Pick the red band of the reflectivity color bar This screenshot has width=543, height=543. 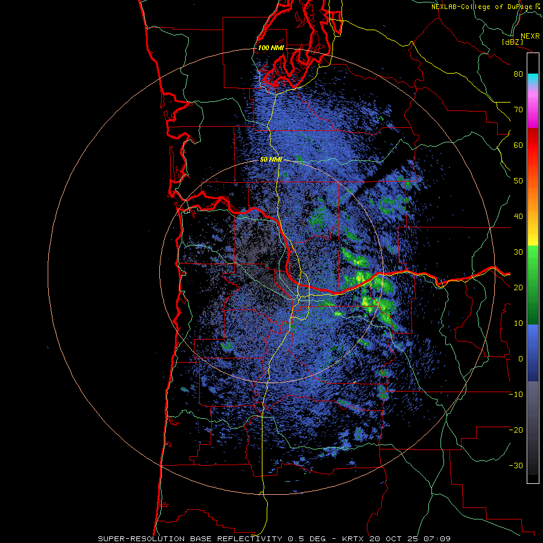(x=533, y=145)
